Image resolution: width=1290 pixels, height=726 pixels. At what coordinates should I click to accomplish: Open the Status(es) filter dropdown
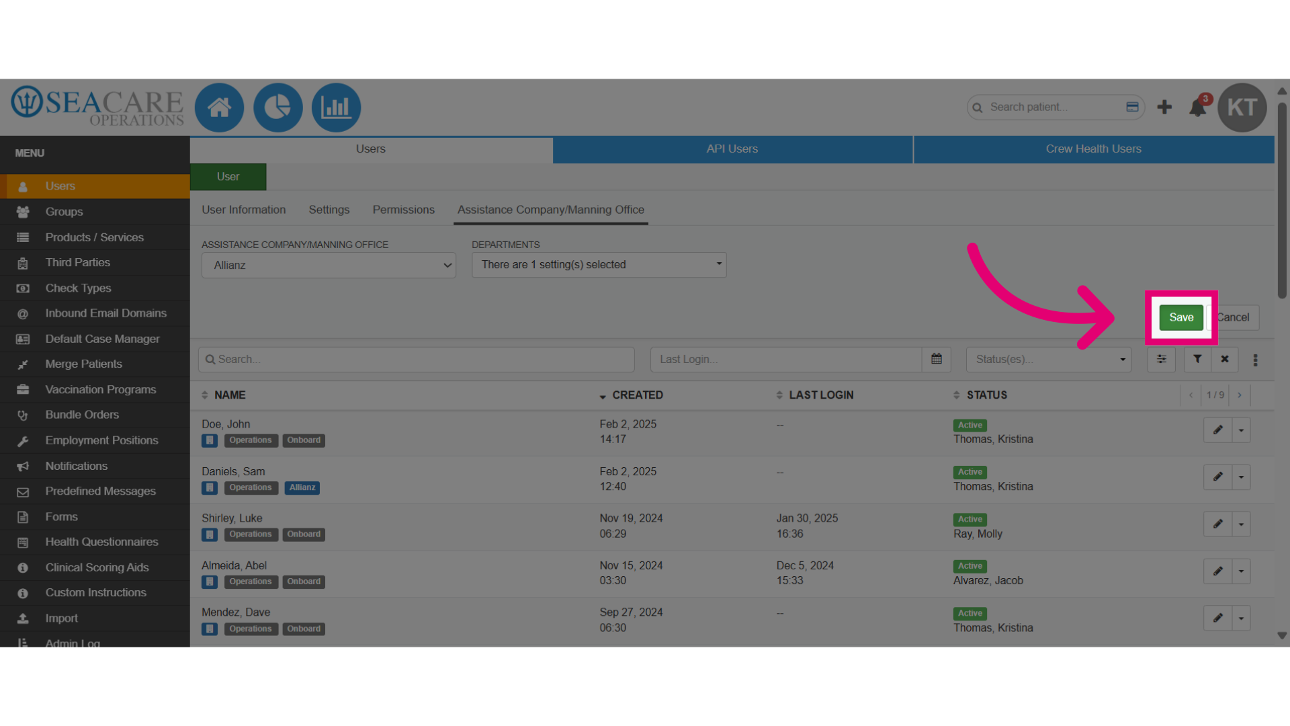pyautogui.click(x=1049, y=360)
